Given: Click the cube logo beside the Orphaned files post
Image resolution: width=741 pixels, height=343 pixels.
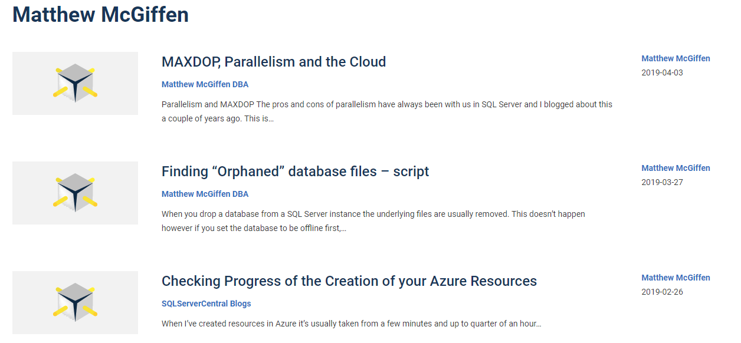Looking at the screenshot, I should point(76,193).
